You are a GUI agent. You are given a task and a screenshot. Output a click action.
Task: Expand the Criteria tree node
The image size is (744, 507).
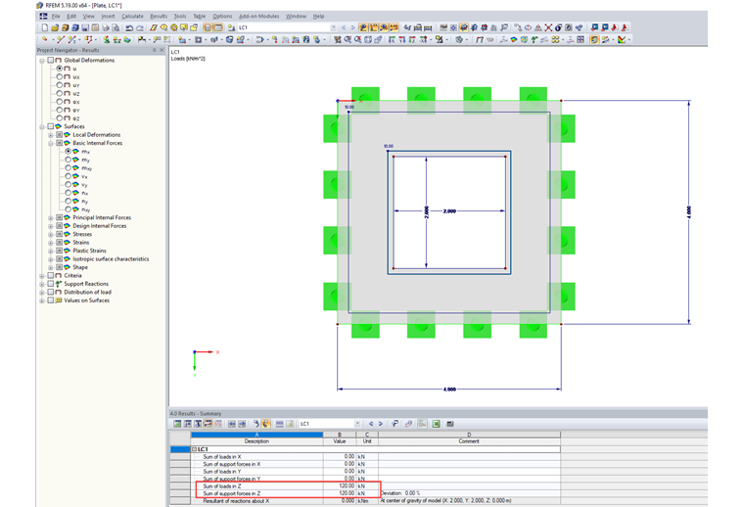coord(42,276)
